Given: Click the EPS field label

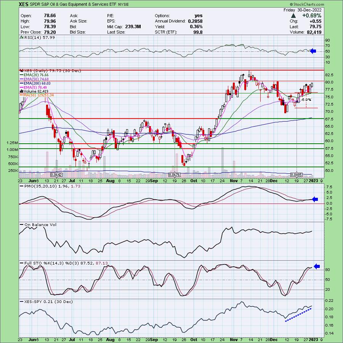Looking at the screenshot, I should (111, 21).
